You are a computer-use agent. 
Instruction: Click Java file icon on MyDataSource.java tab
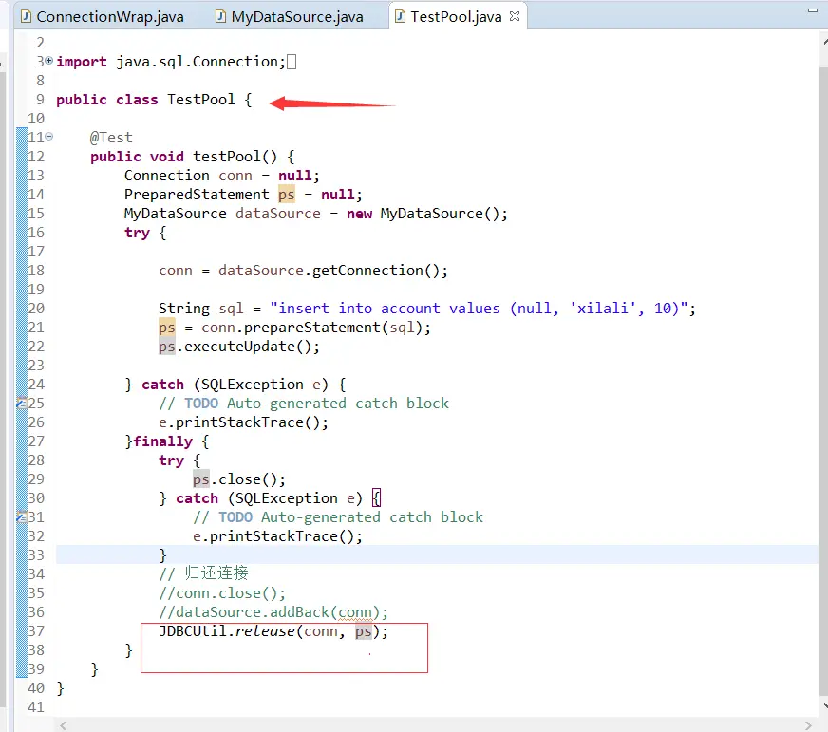[220, 17]
